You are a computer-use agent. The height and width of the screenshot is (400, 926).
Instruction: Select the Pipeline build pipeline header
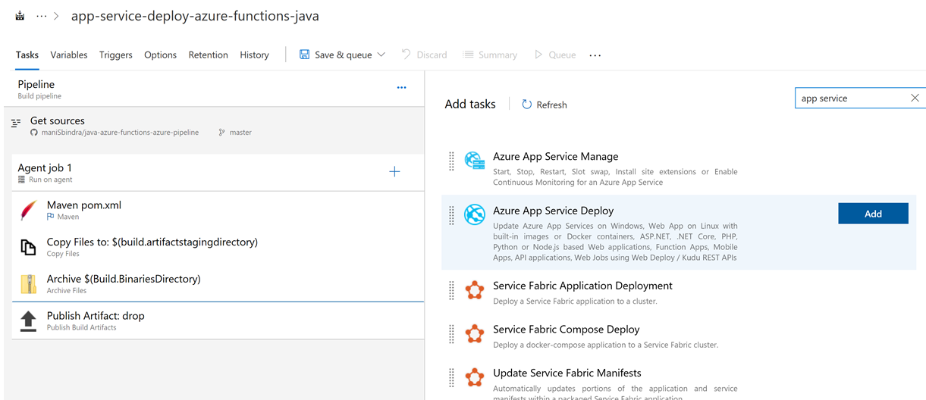(214, 89)
